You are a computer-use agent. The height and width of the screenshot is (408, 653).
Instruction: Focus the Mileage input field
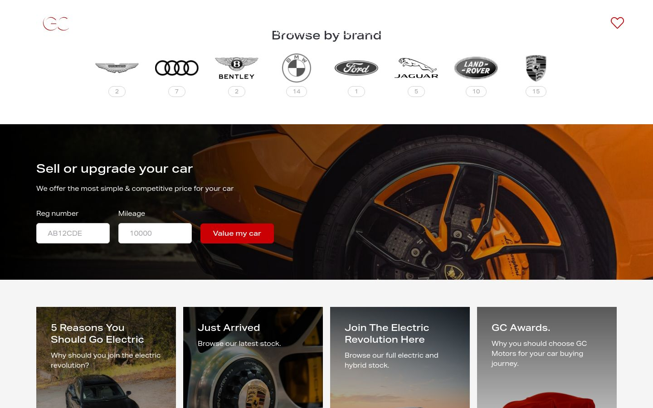(x=155, y=233)
